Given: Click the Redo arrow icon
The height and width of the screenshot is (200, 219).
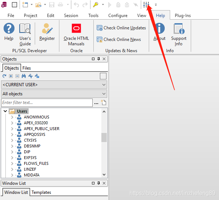Looking at the screenshot, I should point(85,5).
